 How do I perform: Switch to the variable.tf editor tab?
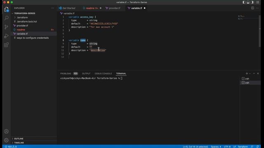pos(137,8)
